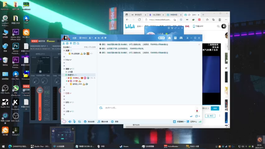Toggle A1 bus routing in VoiceMeeter

[x=47, y=88]
